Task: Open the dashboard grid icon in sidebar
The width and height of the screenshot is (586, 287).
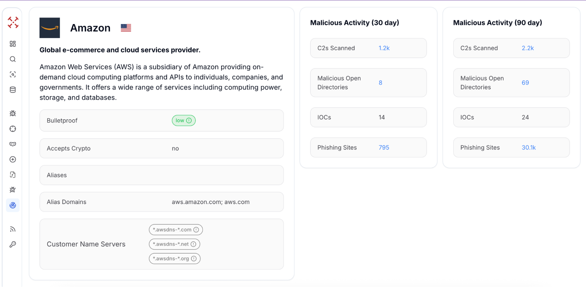Action: coord(13,44)
